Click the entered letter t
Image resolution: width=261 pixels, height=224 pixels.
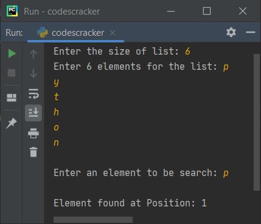click(57, 97)
